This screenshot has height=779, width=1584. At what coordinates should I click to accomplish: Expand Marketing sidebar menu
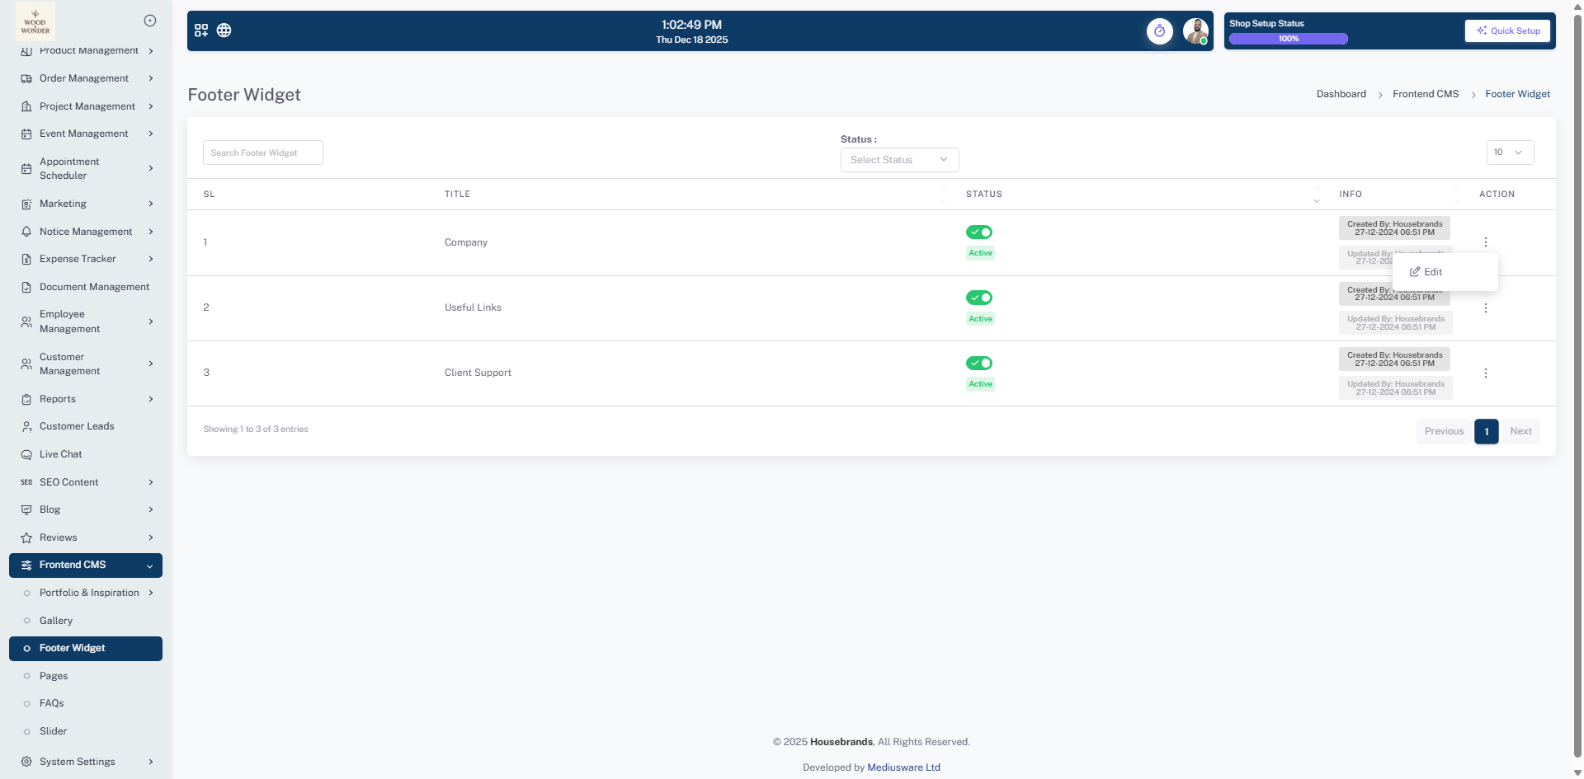point(86,204)
